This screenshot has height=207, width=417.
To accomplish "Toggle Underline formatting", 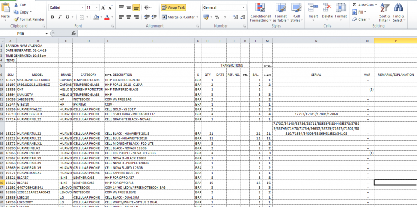I will pyautogui.click(x=67, y=17).
